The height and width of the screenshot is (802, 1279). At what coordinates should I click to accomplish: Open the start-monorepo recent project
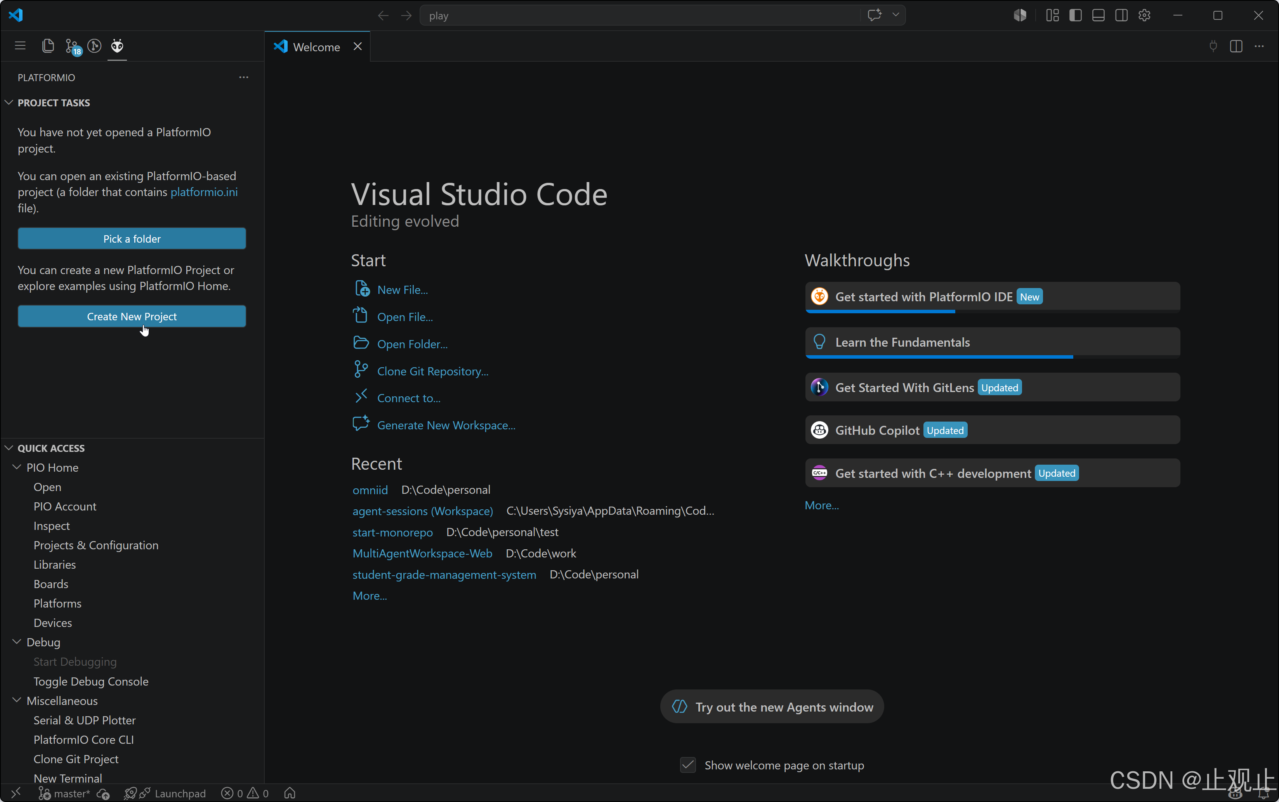coord(392,532)
